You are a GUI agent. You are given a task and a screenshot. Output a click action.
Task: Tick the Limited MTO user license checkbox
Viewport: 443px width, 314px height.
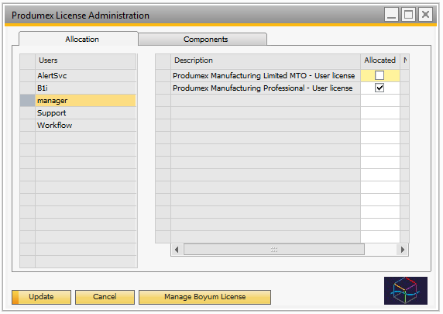click(x=379, y=75)
